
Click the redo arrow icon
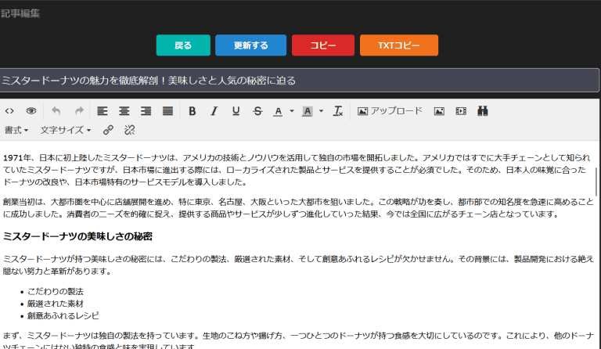tap(79, 111)
